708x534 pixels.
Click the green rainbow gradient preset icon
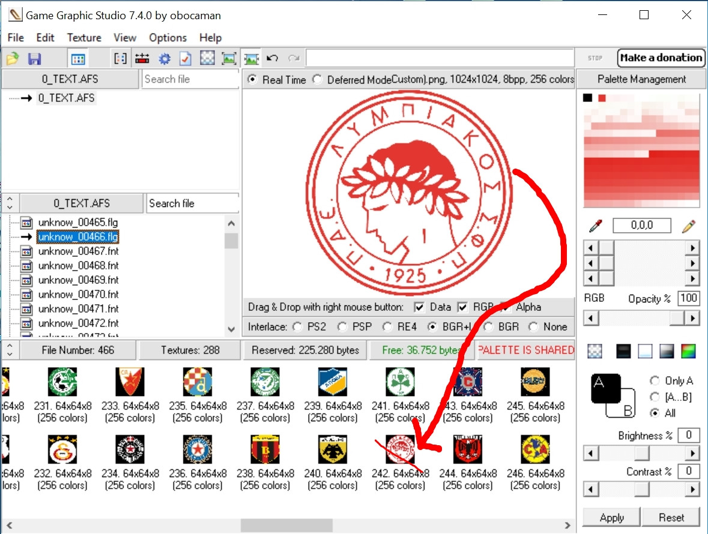coord(688,351)
